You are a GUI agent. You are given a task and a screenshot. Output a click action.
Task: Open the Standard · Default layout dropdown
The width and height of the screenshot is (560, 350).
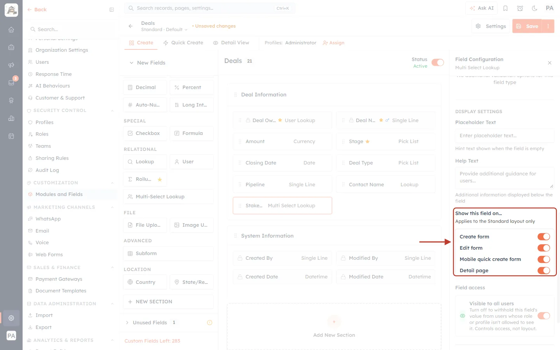click(x=164, y=30)
